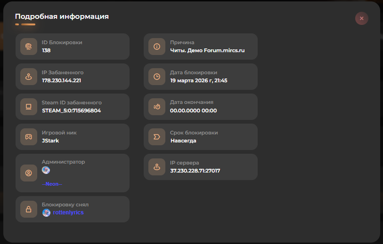Click the administrator avatar above --Neon--

[x=46, y=170]
